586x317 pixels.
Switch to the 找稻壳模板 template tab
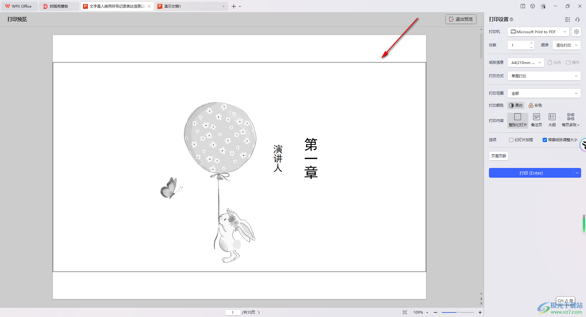click(59, 6)
